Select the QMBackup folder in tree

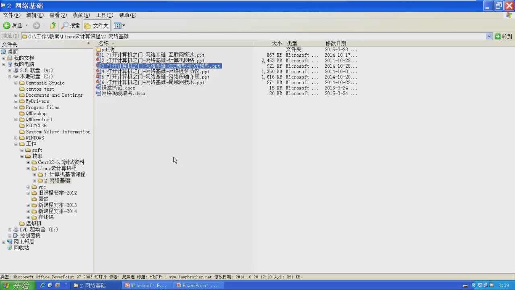pyautogui.click(x=36, y=114)
